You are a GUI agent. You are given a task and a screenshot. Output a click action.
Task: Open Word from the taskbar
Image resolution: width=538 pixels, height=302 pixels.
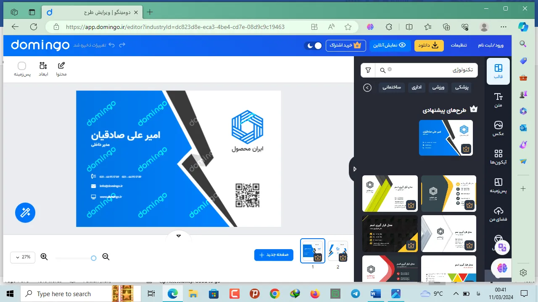pos(375,294)
